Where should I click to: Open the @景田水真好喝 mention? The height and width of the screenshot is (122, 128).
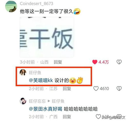(45, 109)
